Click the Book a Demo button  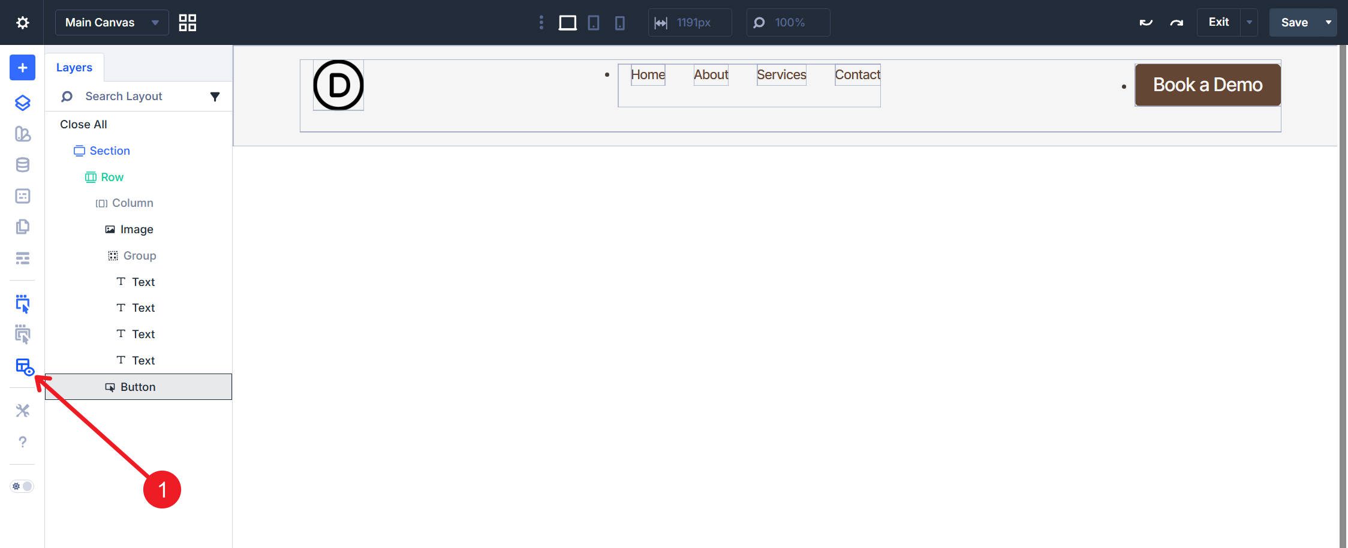tap(1207, 85)
